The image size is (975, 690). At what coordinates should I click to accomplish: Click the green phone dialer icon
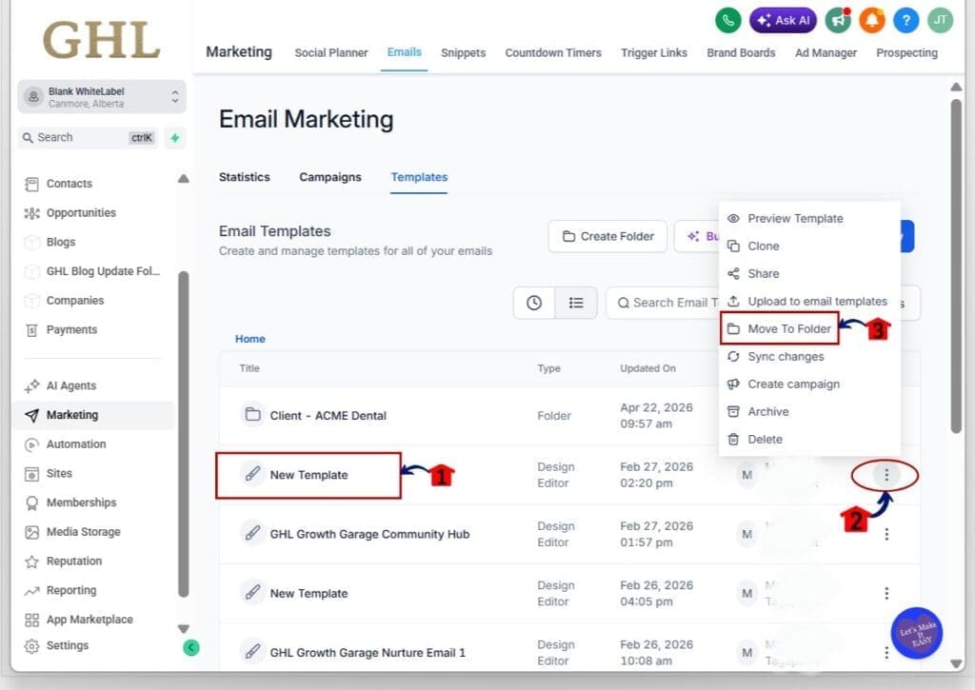pos(728,20)
